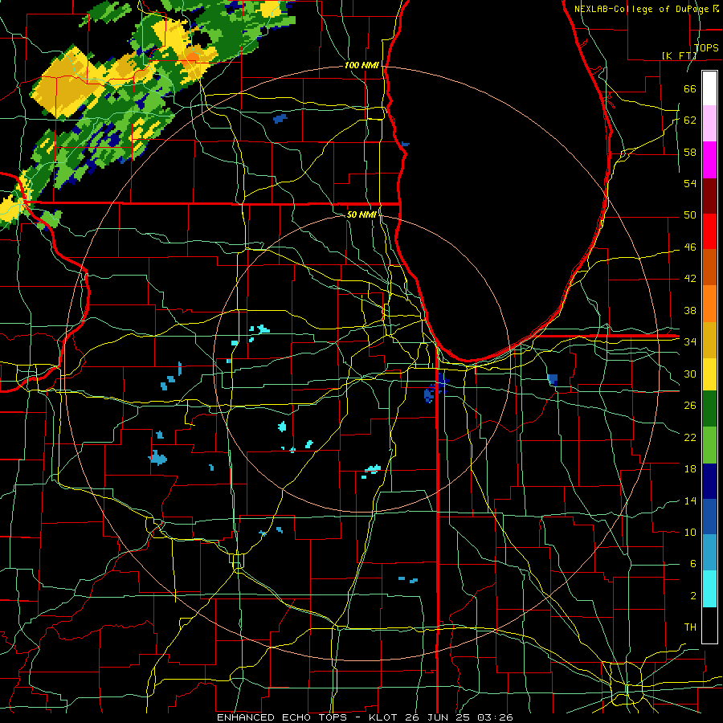Click the "14" legend value

coord(690,500)
